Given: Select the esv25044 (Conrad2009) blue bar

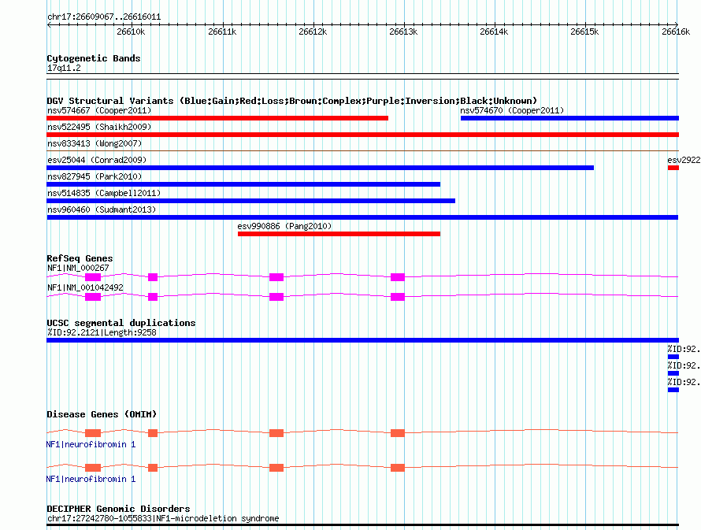Looking at the screenshot, I should (320, 168).
